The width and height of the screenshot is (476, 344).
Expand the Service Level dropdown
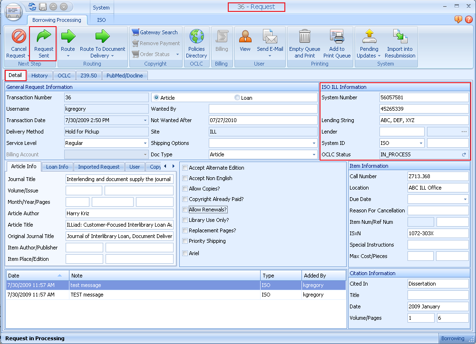(x=145, y=143)
